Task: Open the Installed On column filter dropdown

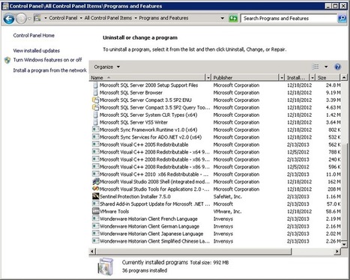Action: click(313, 78)
